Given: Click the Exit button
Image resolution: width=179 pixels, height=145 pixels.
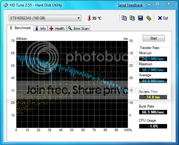Looking at the screenshot, I should [x=163, y=18].
